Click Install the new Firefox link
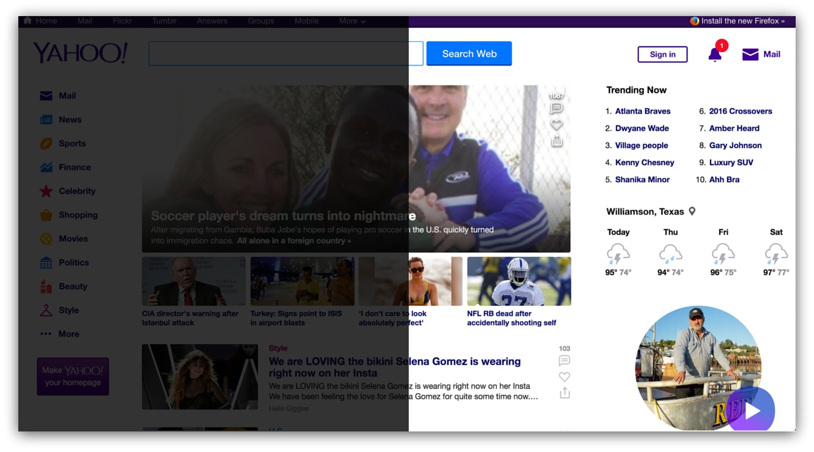The image size is (814, 452). (737, 21)
